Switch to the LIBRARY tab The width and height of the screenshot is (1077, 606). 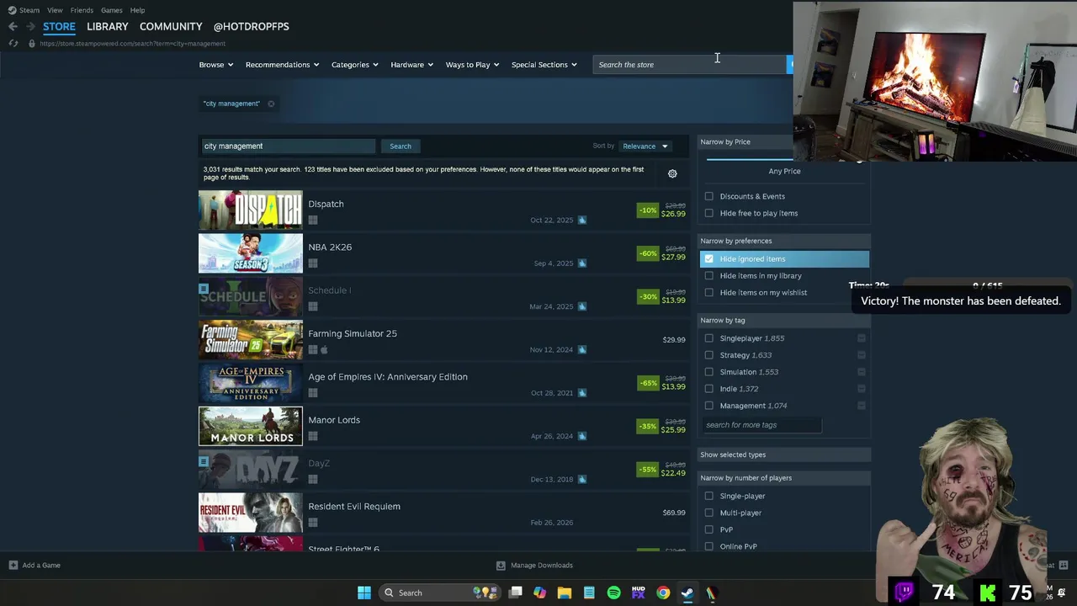coord(107,26)
